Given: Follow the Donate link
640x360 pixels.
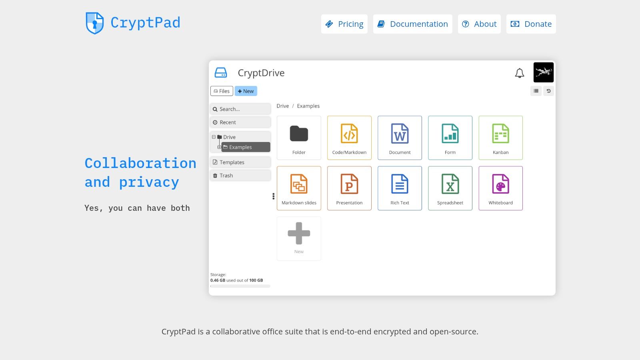Looking at the screenshot, I should pyautogui.click(x=531, y=24).
